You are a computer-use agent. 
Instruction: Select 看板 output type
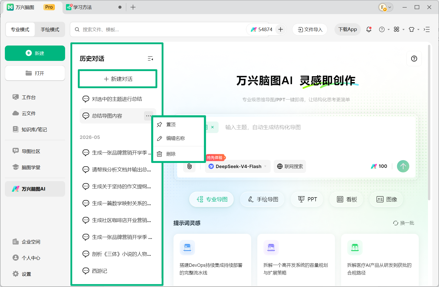(347, 199)
